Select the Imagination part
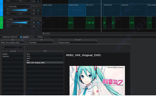This screenshot has width=156, height=99. pyautogui.click(x=134, y=10)
